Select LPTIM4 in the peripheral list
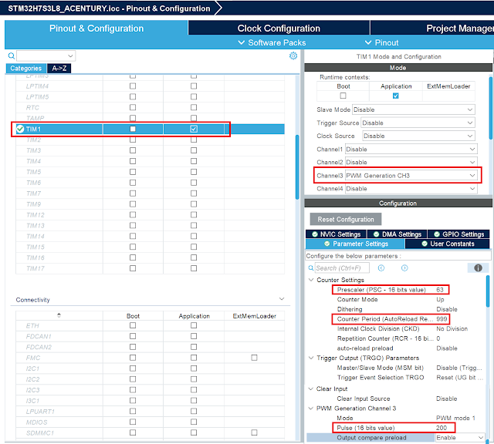 pyautogui.click(x=37, y=86)
